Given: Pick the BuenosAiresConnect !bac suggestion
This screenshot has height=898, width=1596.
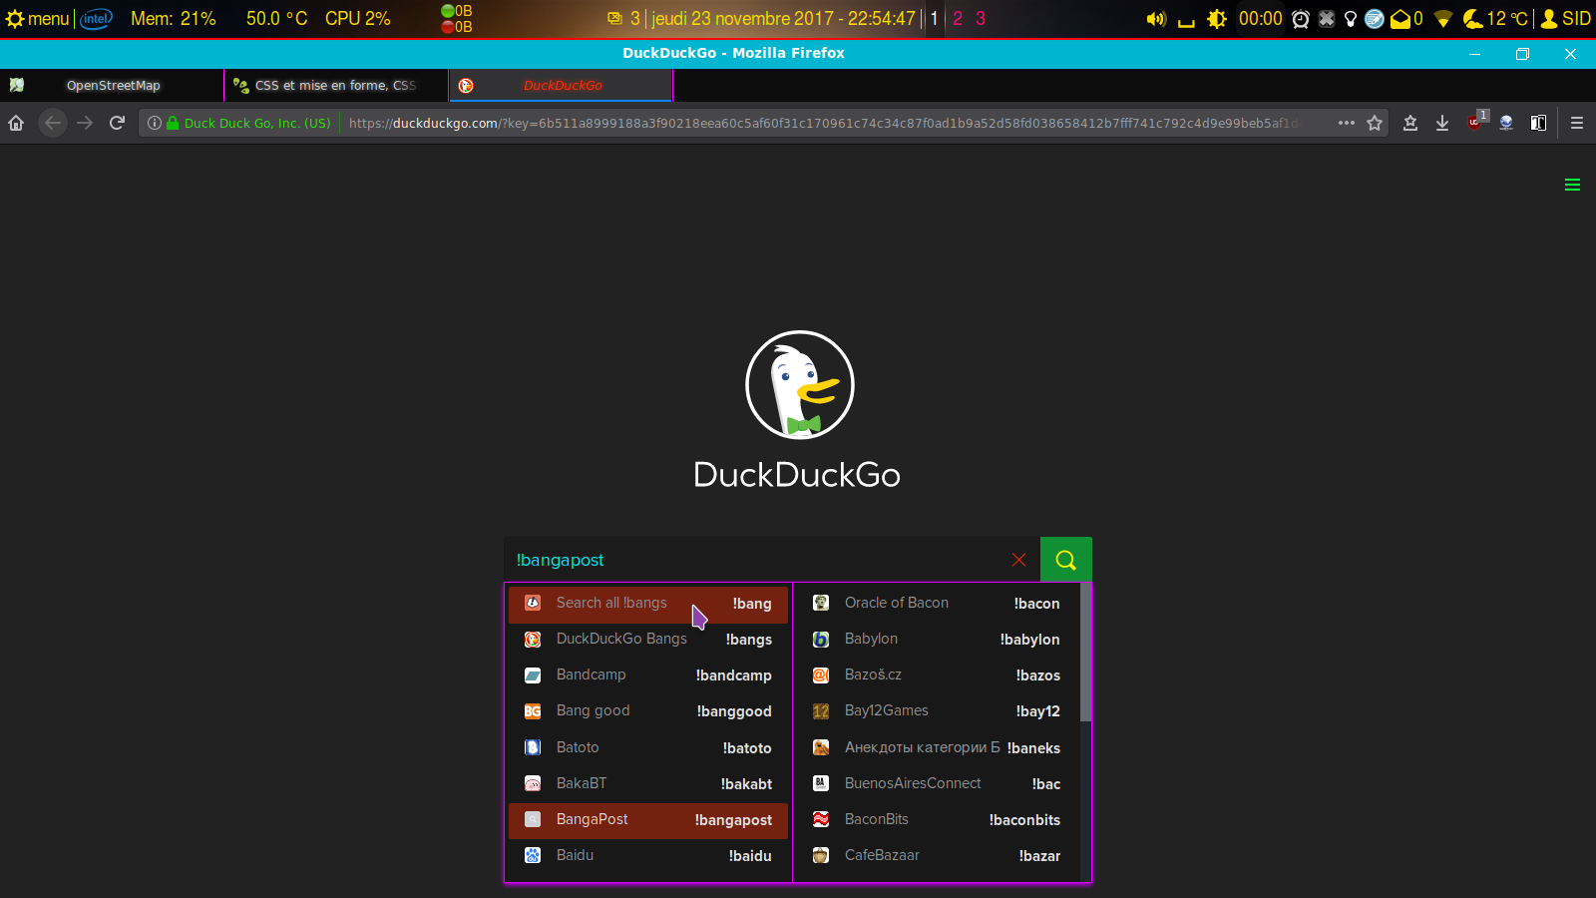Looking at the screenshot, I should (937, 783).
